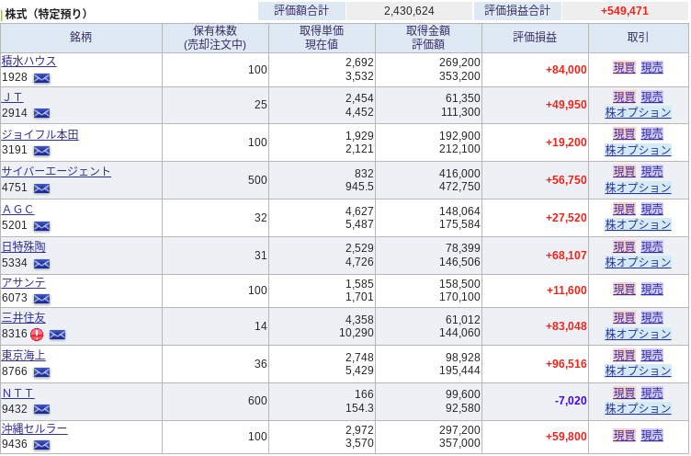The image size is (691, 456).
Task: Click the mail icon for 日特殊陶 5334
Action: pos(42,264)
